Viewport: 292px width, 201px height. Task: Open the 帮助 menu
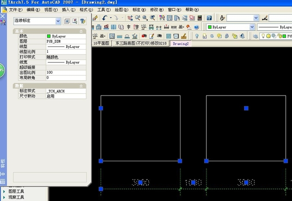(192, 10)
